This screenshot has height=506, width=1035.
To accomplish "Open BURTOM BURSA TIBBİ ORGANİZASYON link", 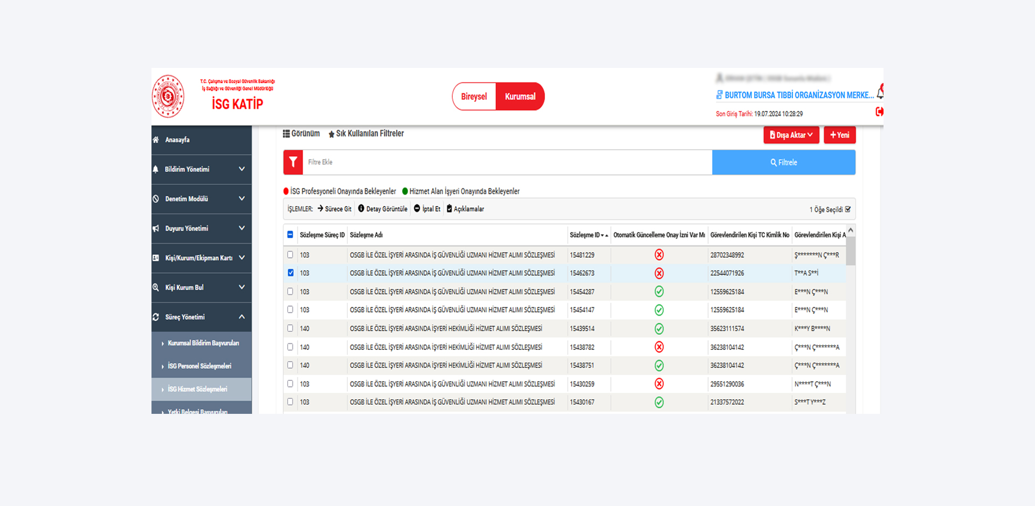I will (x=799, y=95).
